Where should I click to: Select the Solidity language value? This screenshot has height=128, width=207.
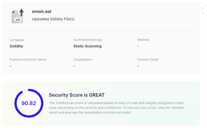pos(16,46)
